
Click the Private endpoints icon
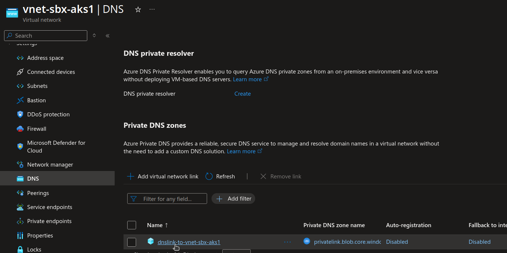point(20,221)
